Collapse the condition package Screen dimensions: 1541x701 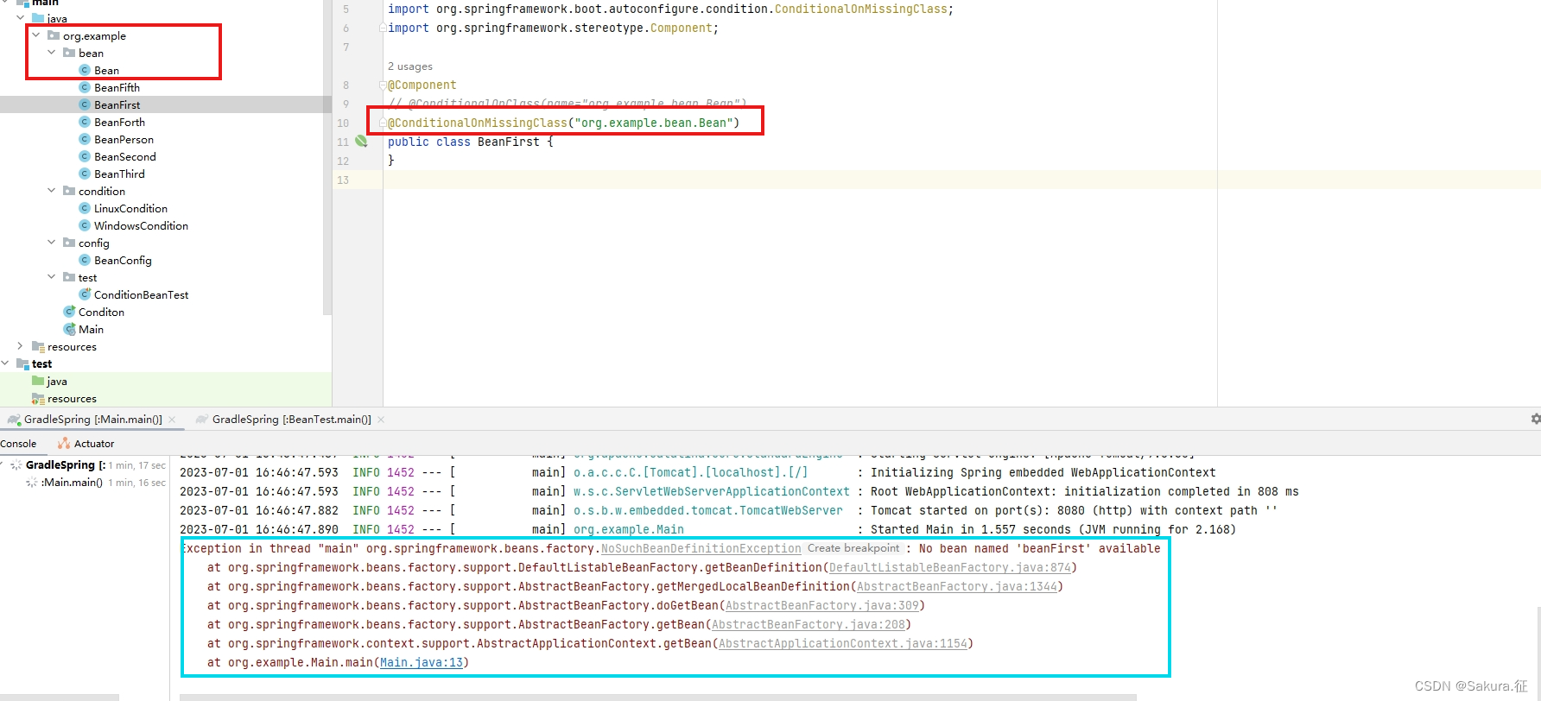[52, 191]
